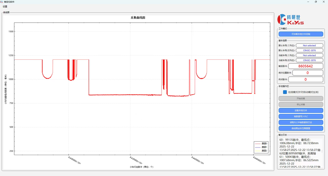Screen dimensions: 328x176
Task: Click 轴数据写入PLC button
Action: [301, 116]
